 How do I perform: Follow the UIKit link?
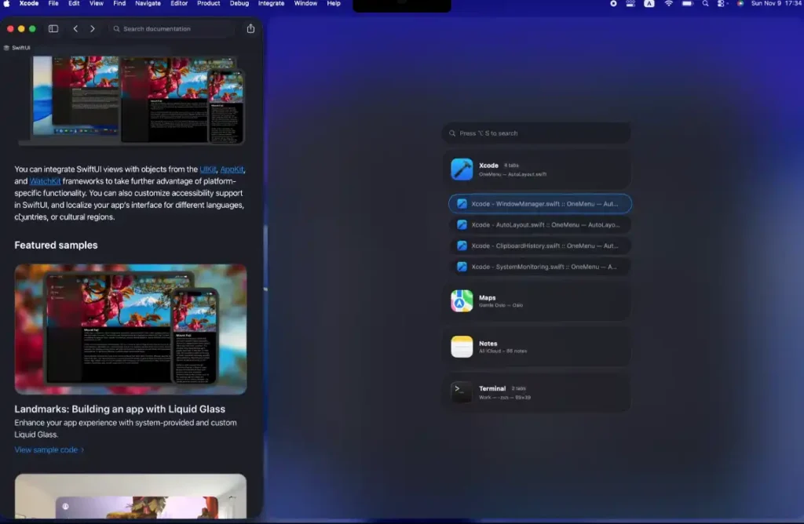click(x=208, y=169)
